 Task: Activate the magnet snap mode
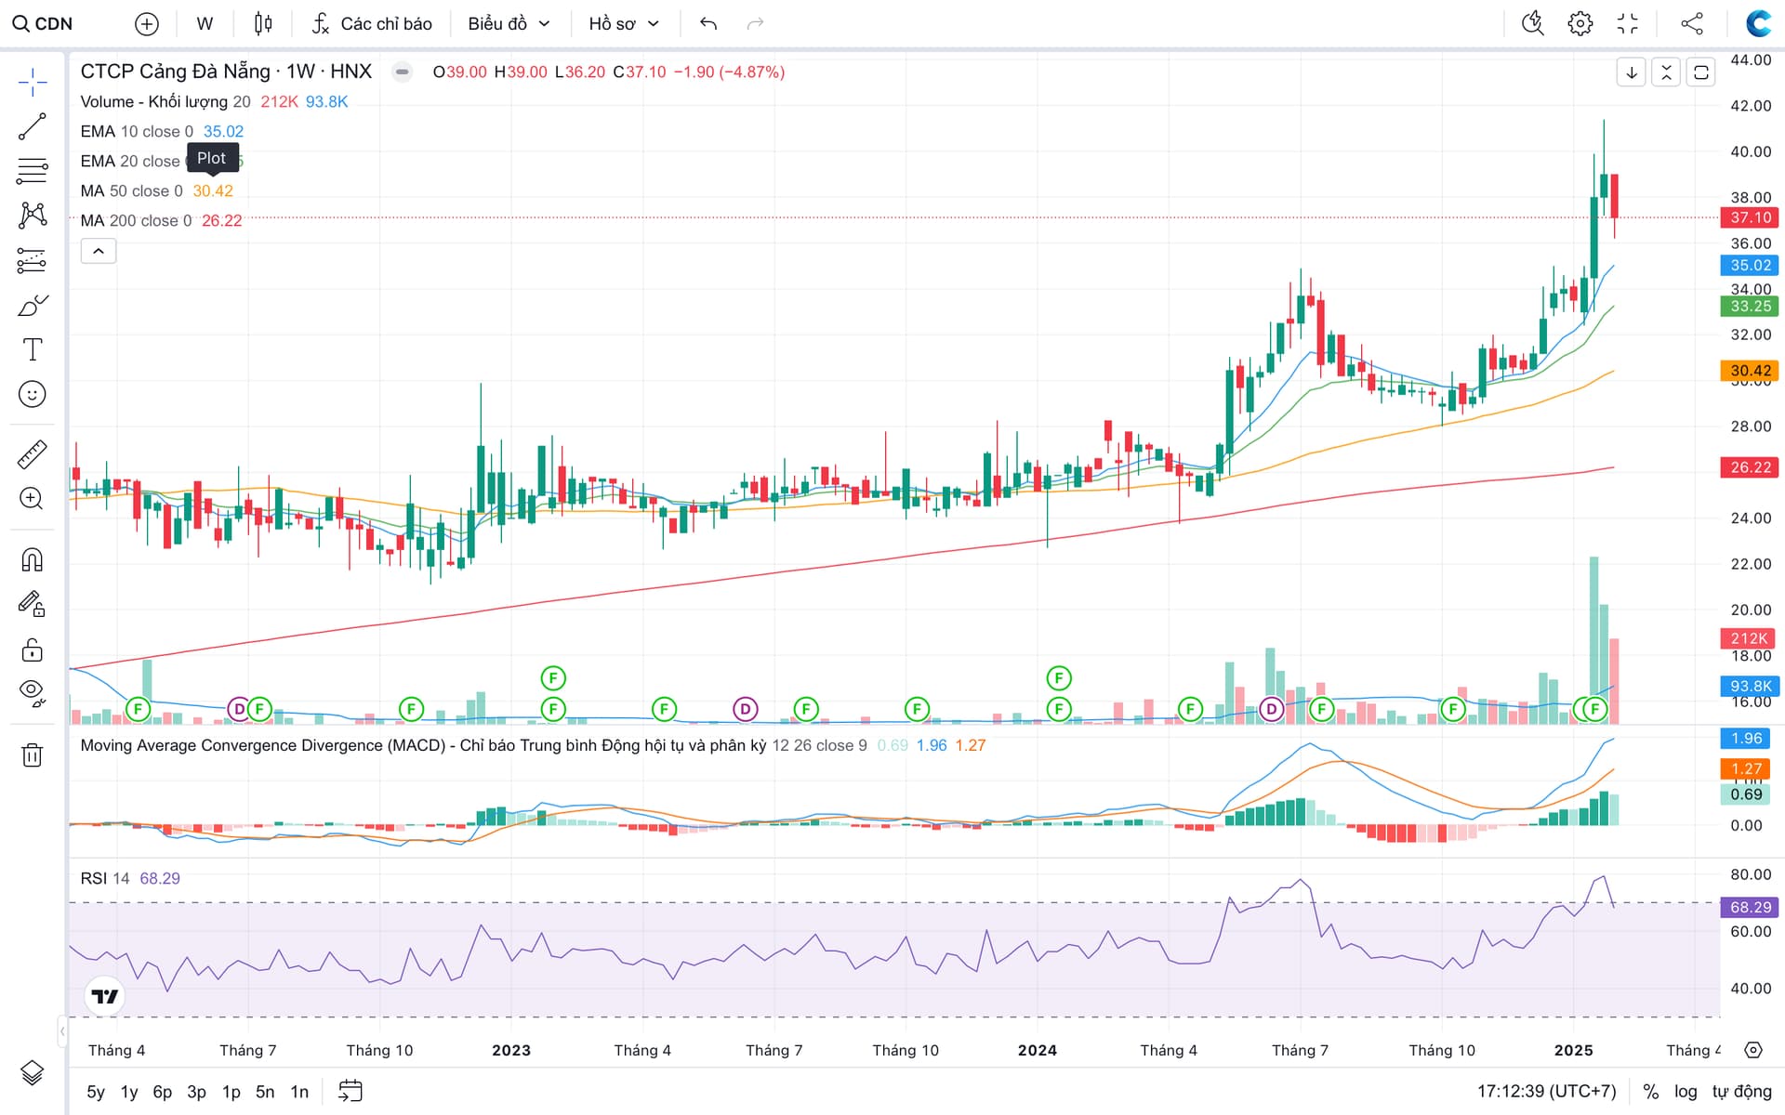[x=32, y=560]
